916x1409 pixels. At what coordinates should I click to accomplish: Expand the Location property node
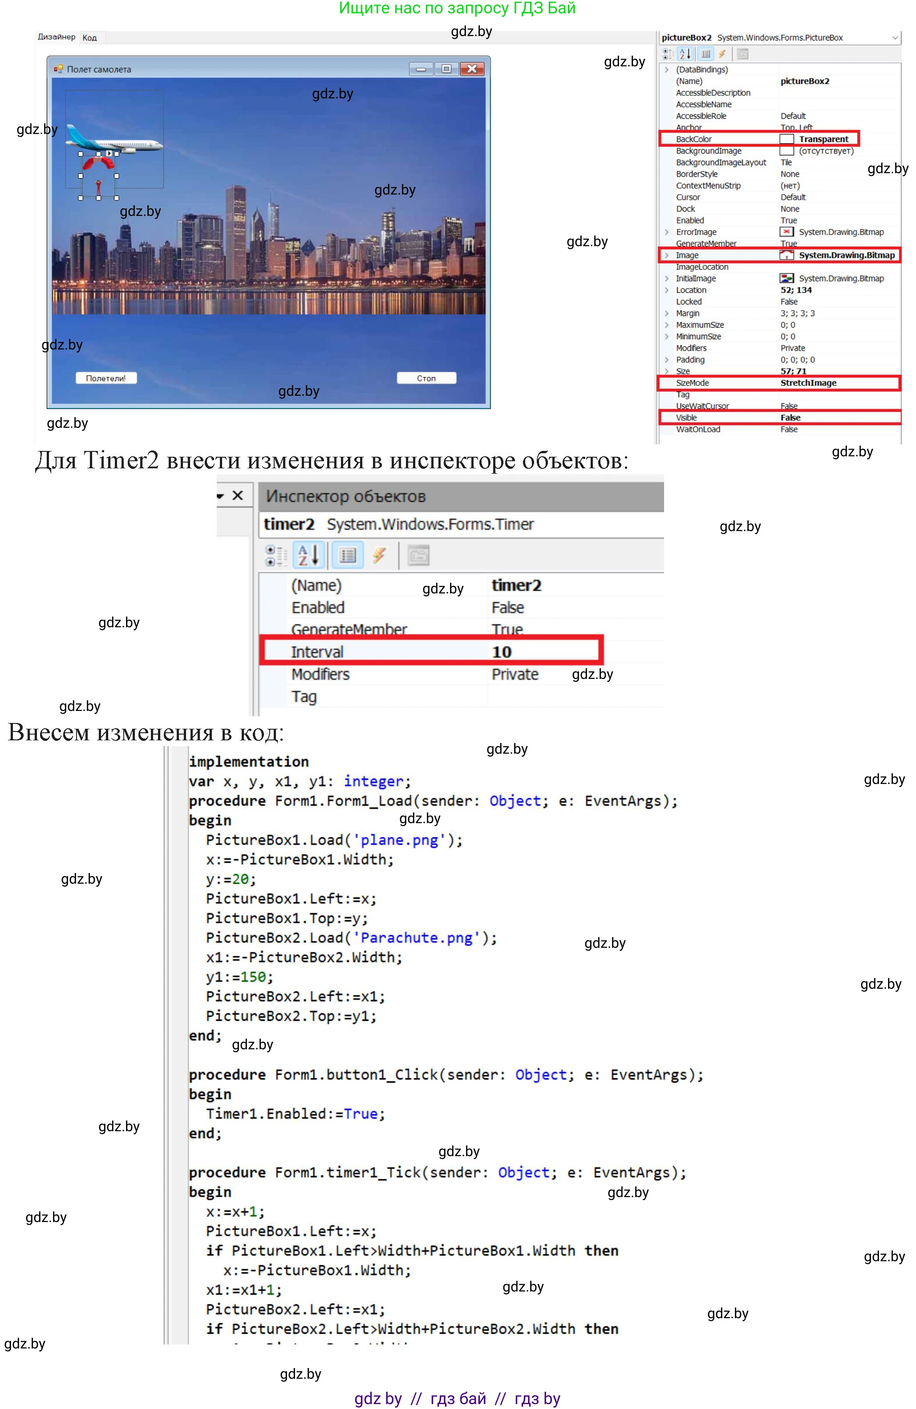click(667, 290)
